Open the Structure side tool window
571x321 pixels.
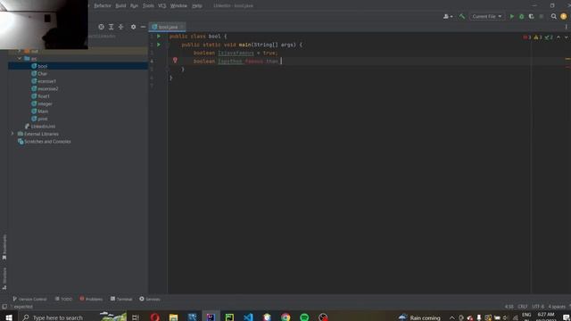4,278
